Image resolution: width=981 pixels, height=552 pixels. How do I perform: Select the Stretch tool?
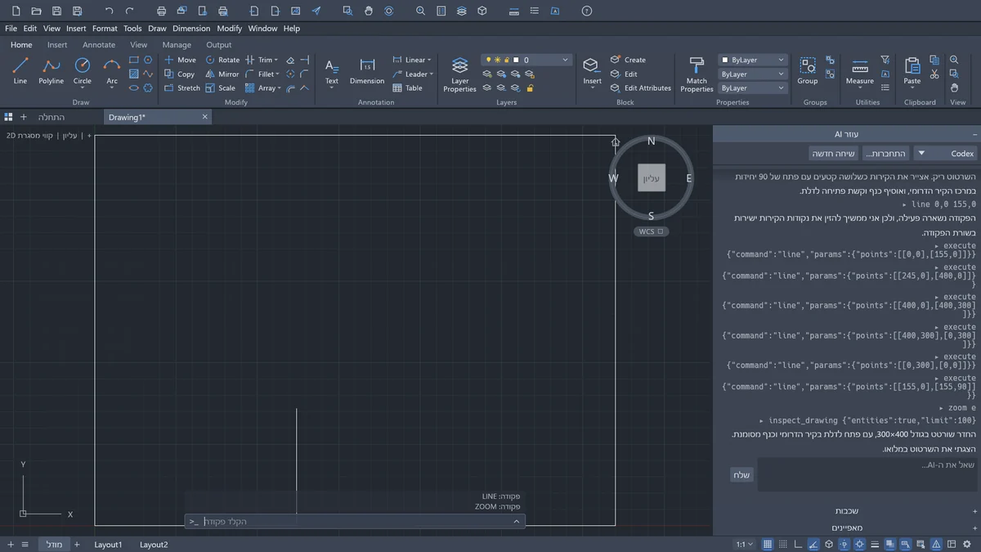(181, 88)
